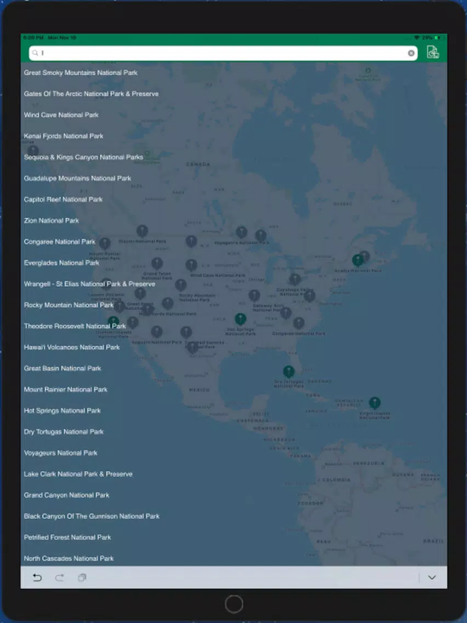Open Black Canyon Of The Gunnison National Park
Image resolution: width=467 pixels, height=623 pixels.
92,516
